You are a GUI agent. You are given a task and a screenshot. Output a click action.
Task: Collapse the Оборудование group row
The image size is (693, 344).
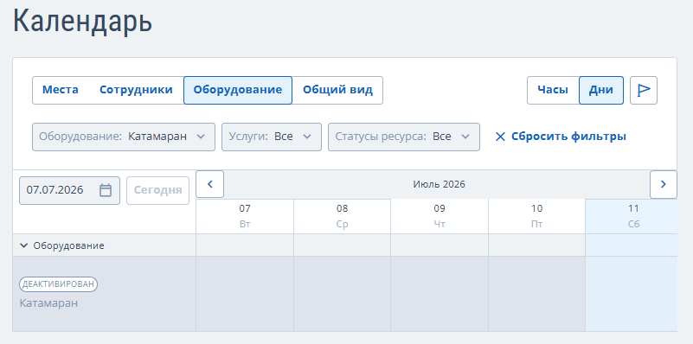tap(24, 245)
